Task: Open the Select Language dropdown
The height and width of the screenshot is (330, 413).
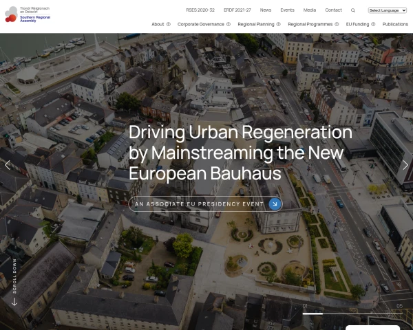Action: point(387,10)
